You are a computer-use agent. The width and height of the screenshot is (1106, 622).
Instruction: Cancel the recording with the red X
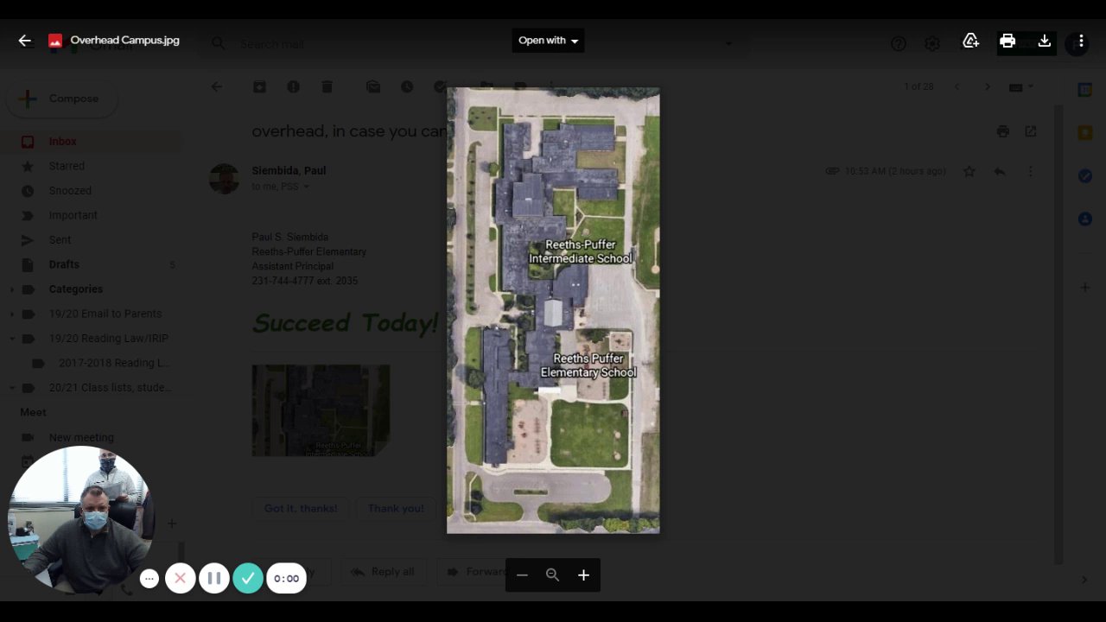[180, 578]
